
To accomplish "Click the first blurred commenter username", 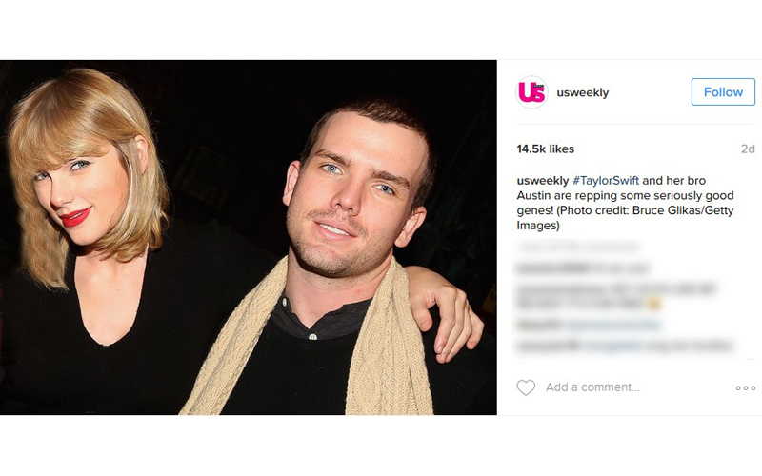I will 553,268.
